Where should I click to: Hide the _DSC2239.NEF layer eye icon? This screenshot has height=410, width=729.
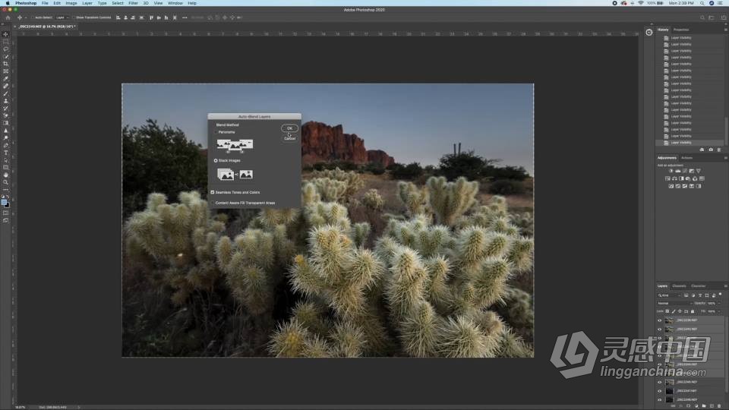(x=659, y=320)
